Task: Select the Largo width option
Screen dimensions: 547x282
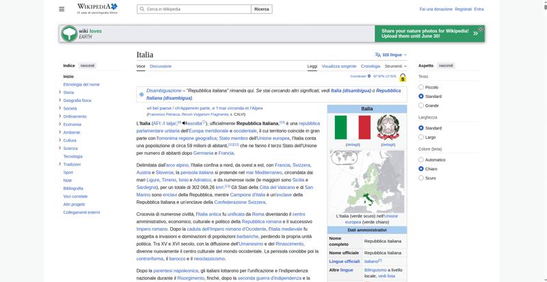Action: (421, 137)
